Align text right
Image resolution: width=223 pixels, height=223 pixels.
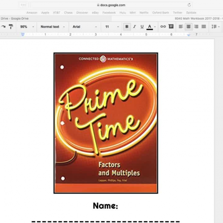[x=196, y=27]
